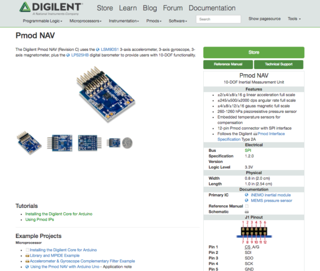Viewport: 320px width, 271px height.
Task: Click the 'SDI' Pin 2 value
Action: tap(248, 253)
